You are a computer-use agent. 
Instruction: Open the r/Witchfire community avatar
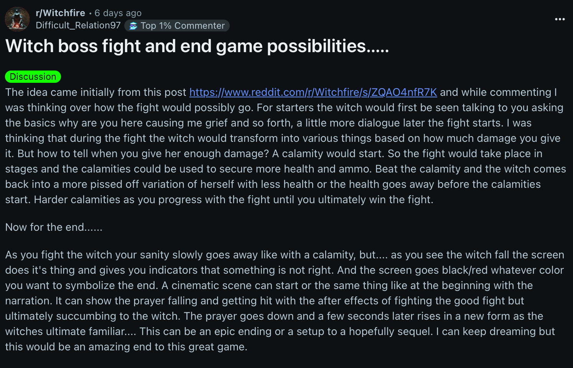(x=17, y=19)
